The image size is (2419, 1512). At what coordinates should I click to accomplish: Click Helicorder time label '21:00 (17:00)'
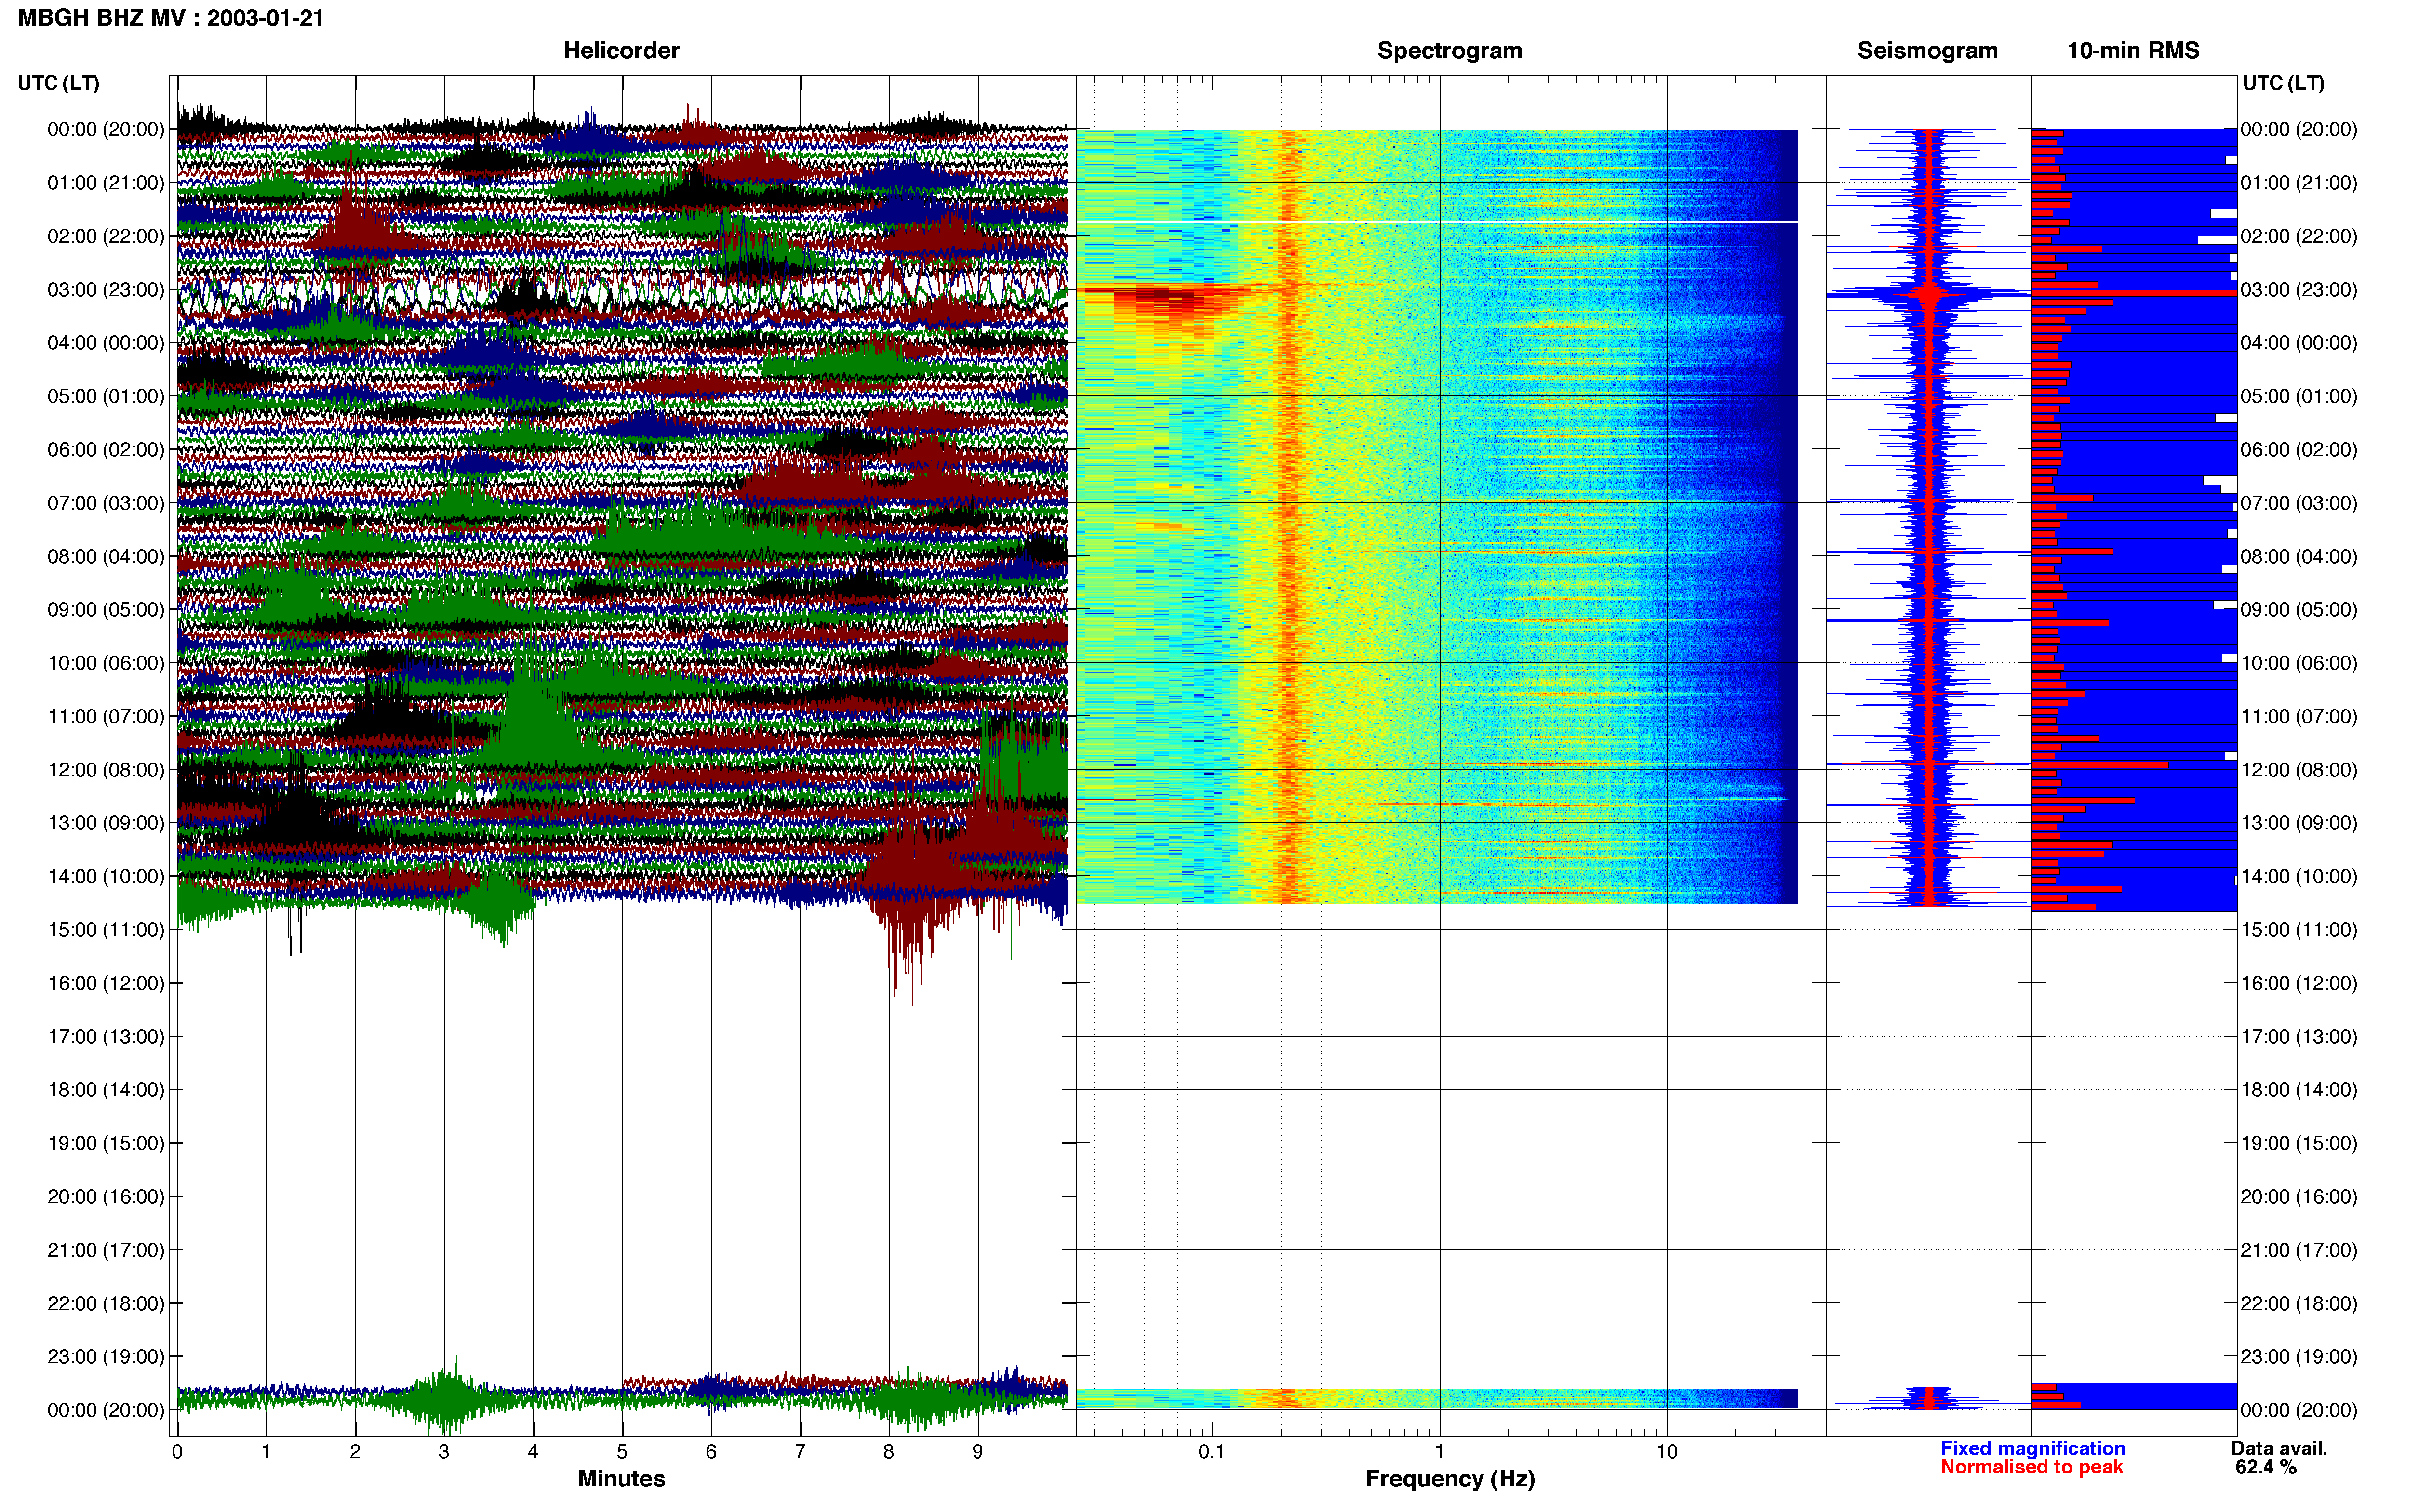pos(106,1250)
